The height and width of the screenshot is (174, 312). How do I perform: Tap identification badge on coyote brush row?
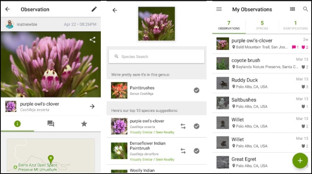[303, 67]
